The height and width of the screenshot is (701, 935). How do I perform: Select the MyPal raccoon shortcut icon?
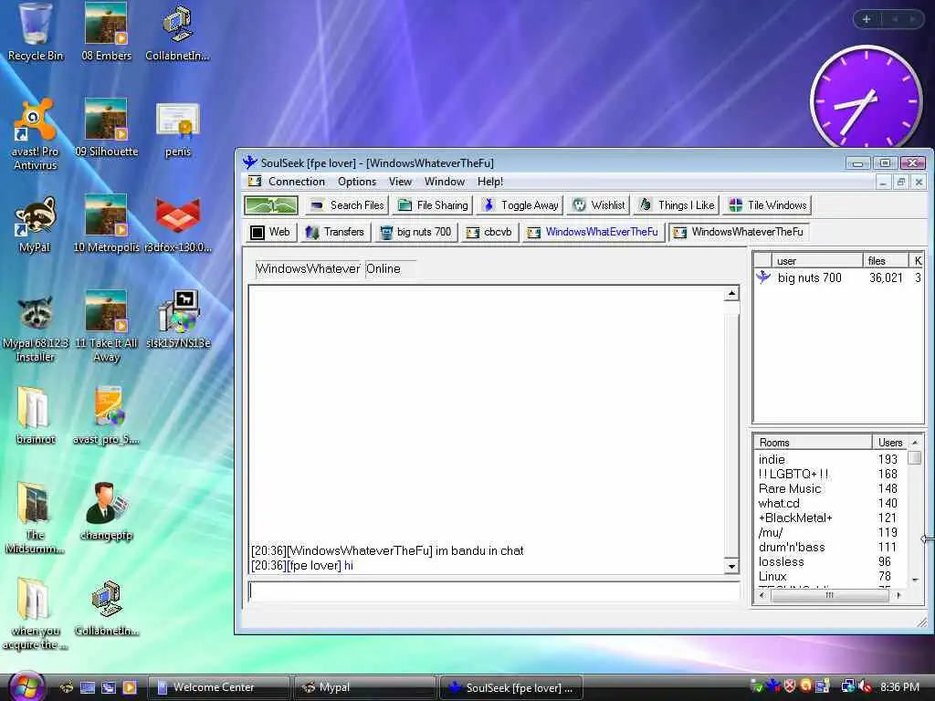click(x=36, y=225)
